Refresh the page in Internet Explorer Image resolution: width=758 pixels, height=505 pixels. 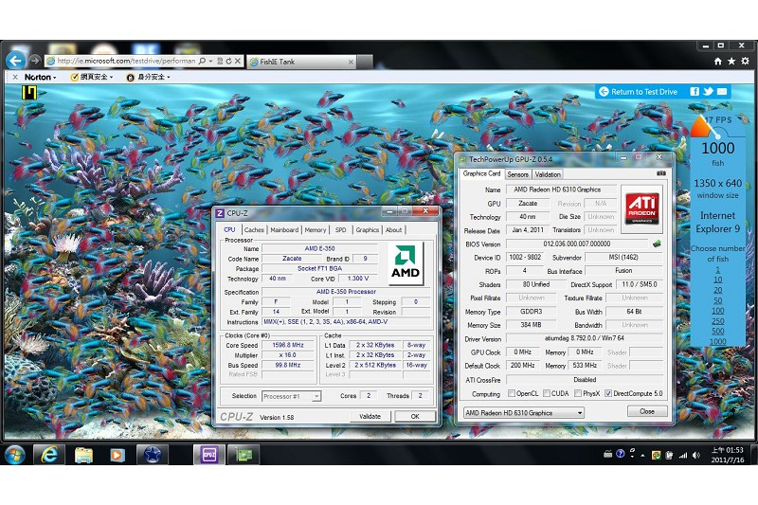pos(228,61)
